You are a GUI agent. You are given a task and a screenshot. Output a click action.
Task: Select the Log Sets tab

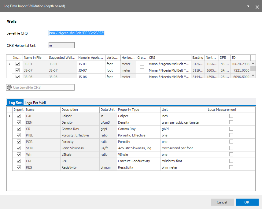pyautogui.click(x=15, y=103)
